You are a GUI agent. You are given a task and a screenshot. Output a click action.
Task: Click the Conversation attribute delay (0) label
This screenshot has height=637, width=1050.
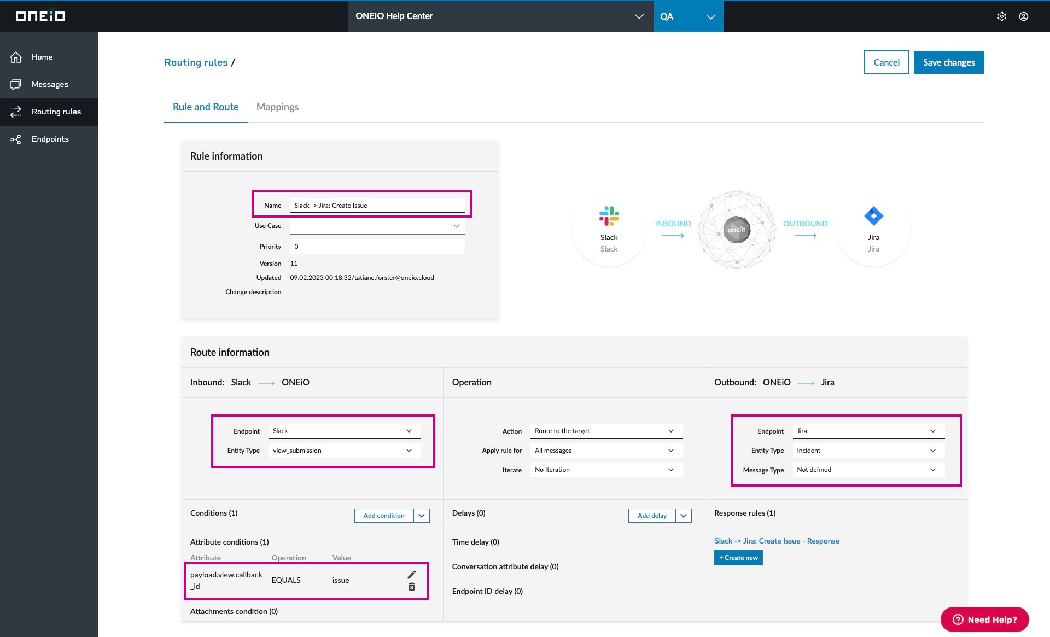(505, 566)
